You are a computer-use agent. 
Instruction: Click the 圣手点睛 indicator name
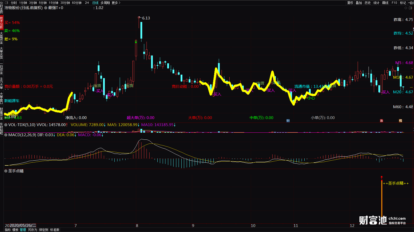click(16, 171)
